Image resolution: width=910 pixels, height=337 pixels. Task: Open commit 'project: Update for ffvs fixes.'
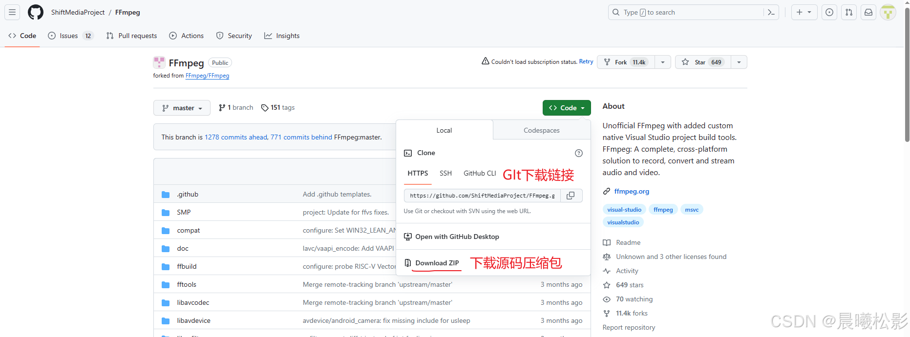click(x=346, y=212)
